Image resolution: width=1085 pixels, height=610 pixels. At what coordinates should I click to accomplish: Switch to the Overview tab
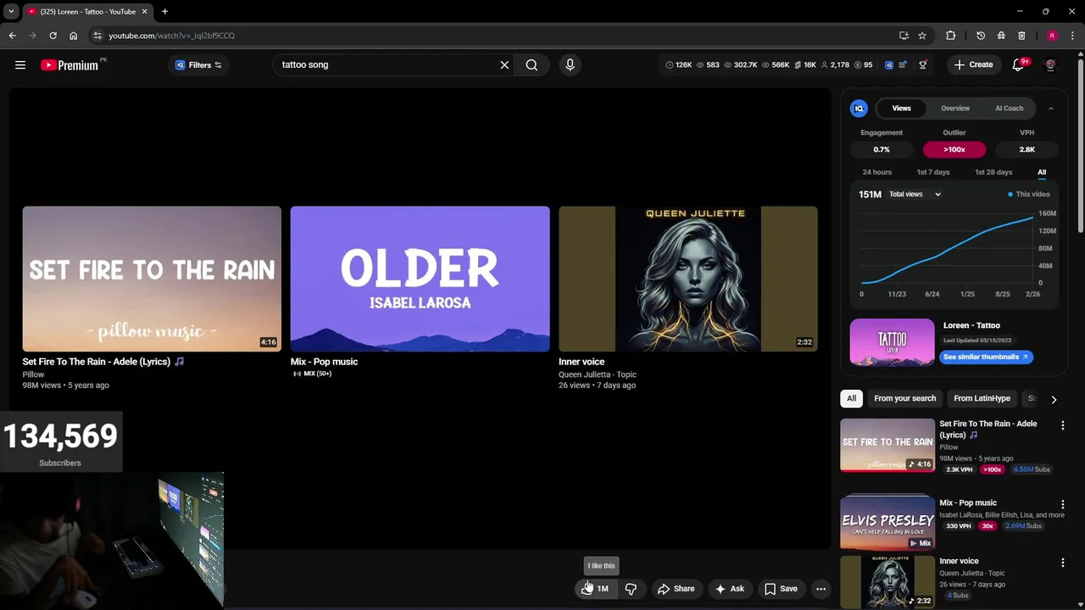click(954, 108)
